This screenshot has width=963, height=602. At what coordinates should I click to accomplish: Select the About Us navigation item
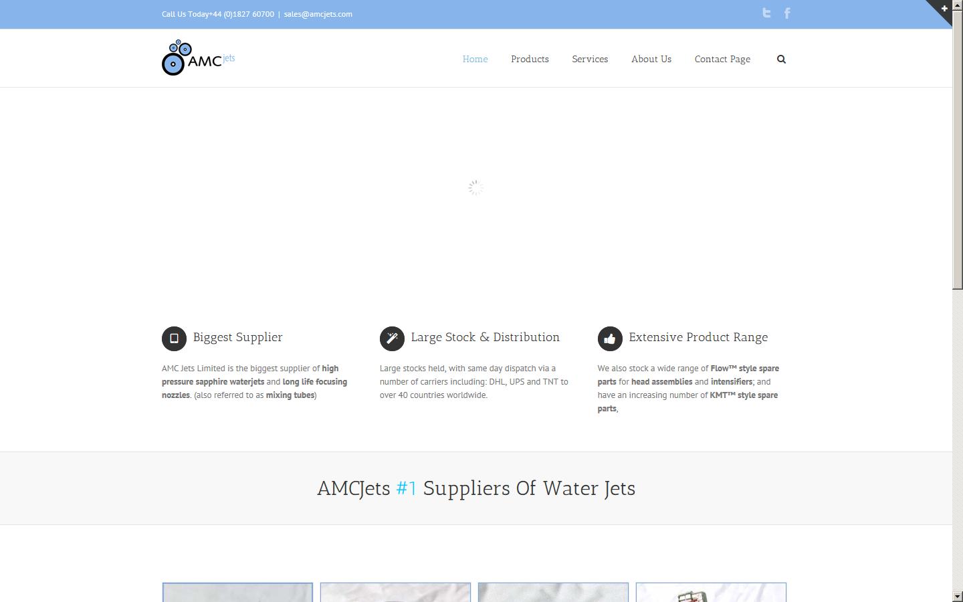click(651, 59)
